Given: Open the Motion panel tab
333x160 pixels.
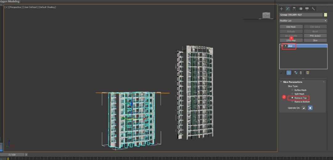Looking at the screenshot, I should [301, 9].
